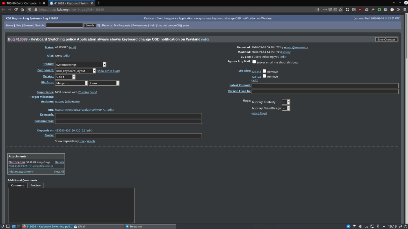
Task: Open the browser home page icon
Action: (22, 10)
